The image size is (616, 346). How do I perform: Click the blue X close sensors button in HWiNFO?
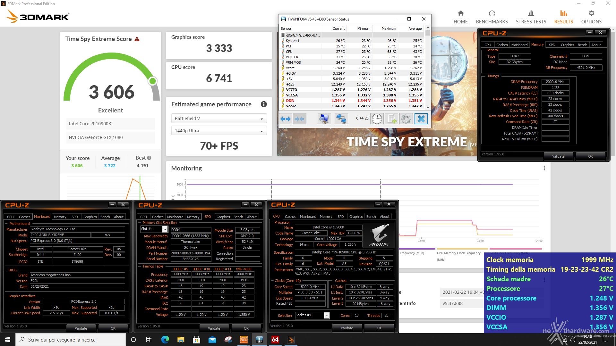pos(421,119)
